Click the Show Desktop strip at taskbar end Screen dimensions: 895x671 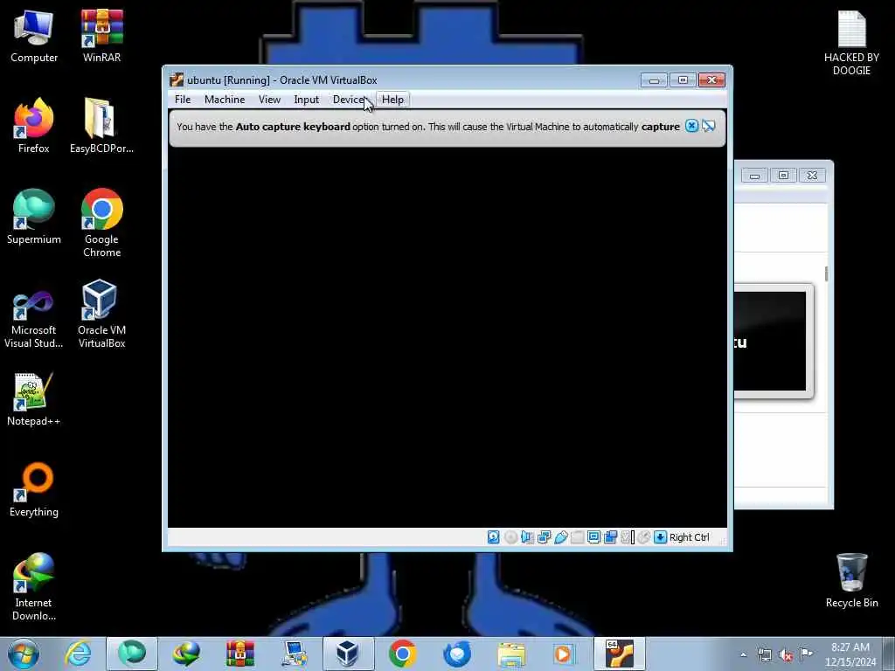[x=889, y=654]
